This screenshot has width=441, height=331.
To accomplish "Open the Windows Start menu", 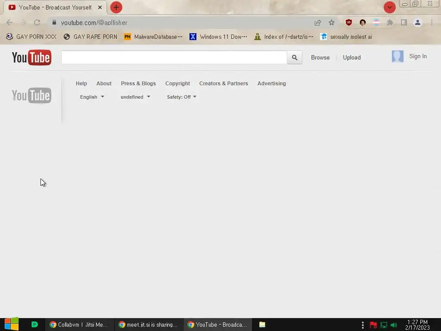I will [11, 324].
